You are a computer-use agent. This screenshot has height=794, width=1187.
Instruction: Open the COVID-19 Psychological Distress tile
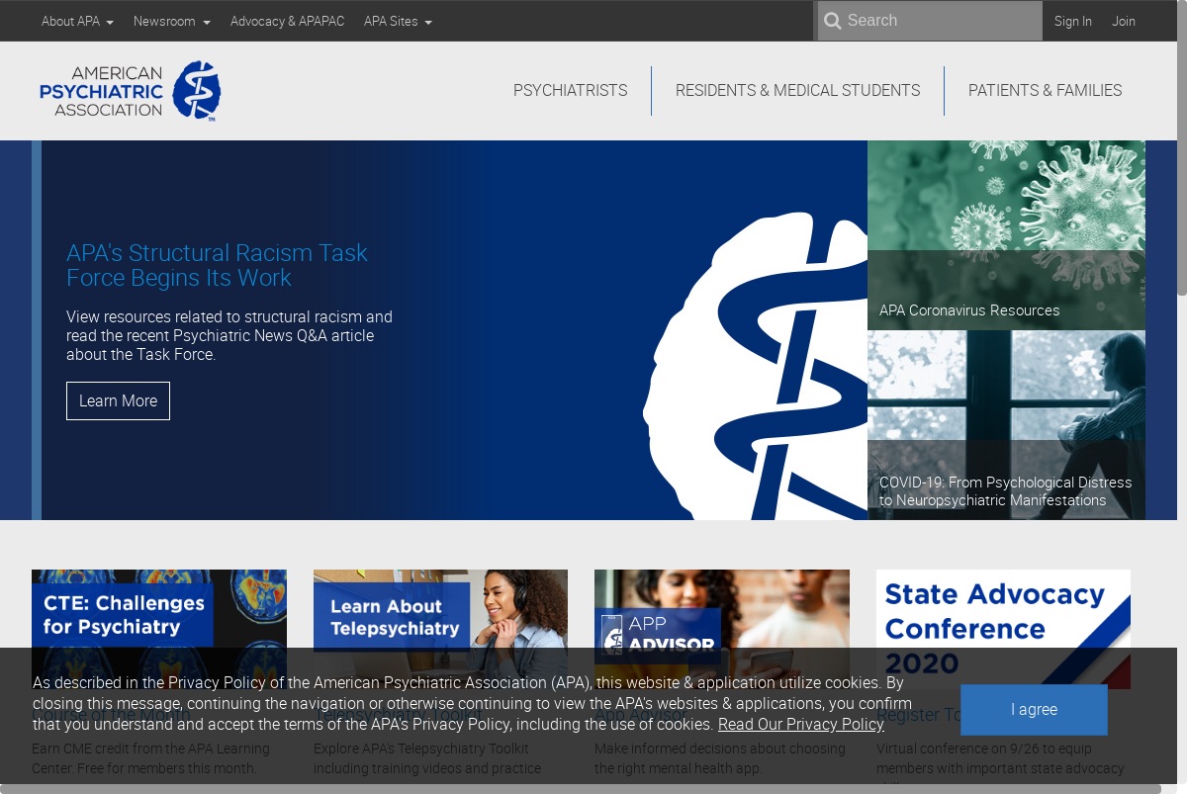pos(1006,425)
